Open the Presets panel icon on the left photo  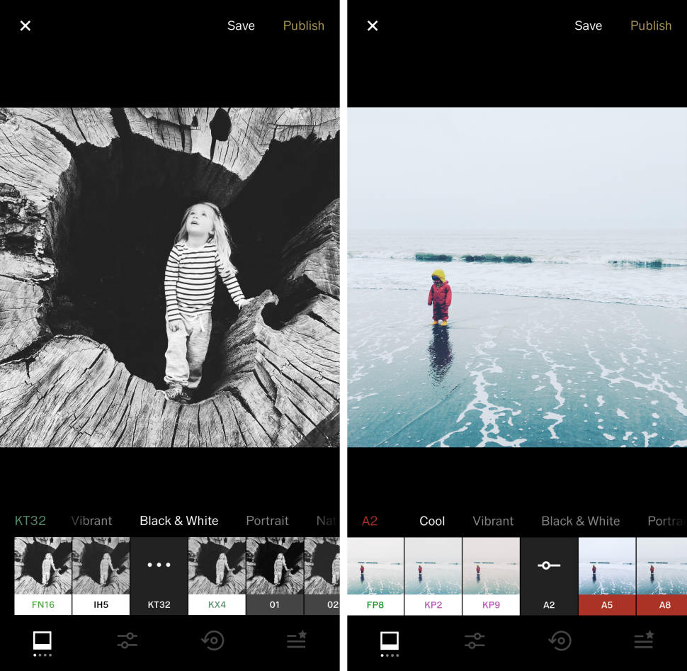click(41, 641)
